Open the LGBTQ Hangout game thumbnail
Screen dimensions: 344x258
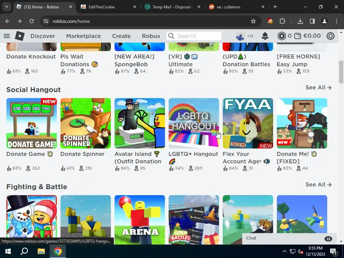click(x=194, y=123)
